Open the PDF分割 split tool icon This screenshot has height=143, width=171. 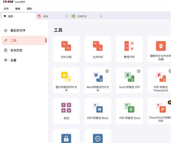(66, 46)
